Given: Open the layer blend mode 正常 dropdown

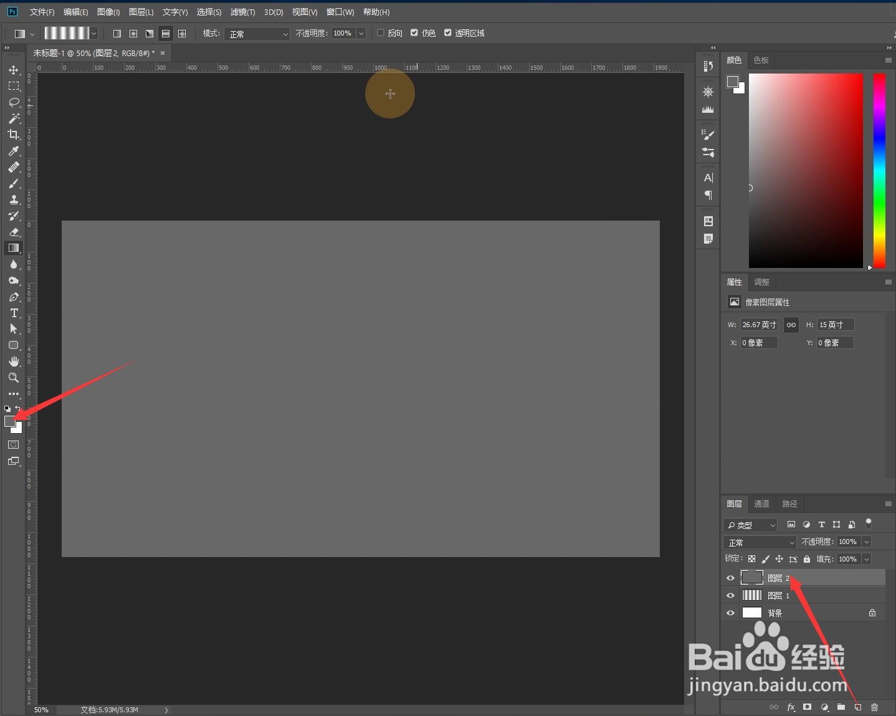Looking at the screenshot, I should click(760, 542).
